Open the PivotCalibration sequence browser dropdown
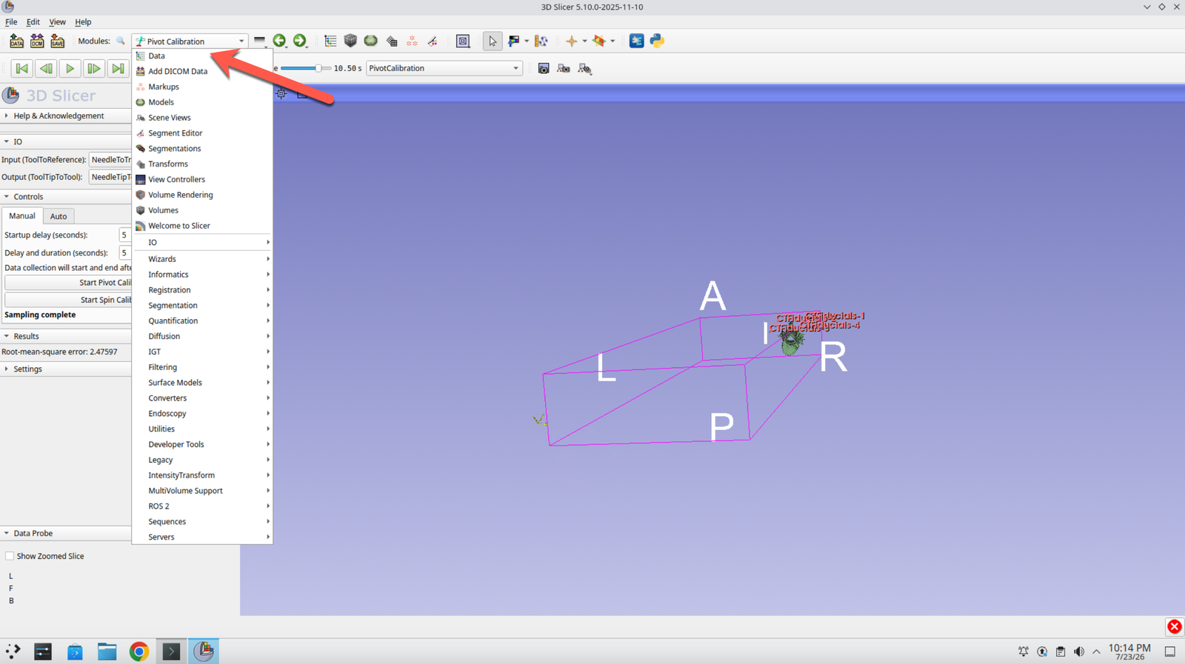Viewport: 1185px width, 664px height. tap(444, 68)
